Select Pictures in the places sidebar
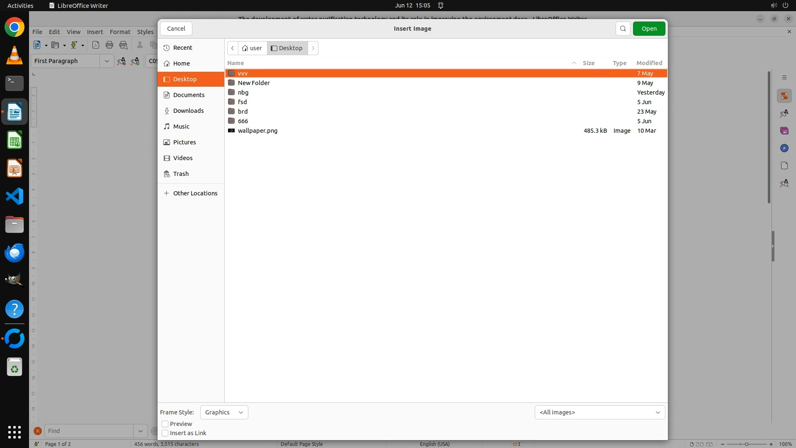 (x=184, y=142)
